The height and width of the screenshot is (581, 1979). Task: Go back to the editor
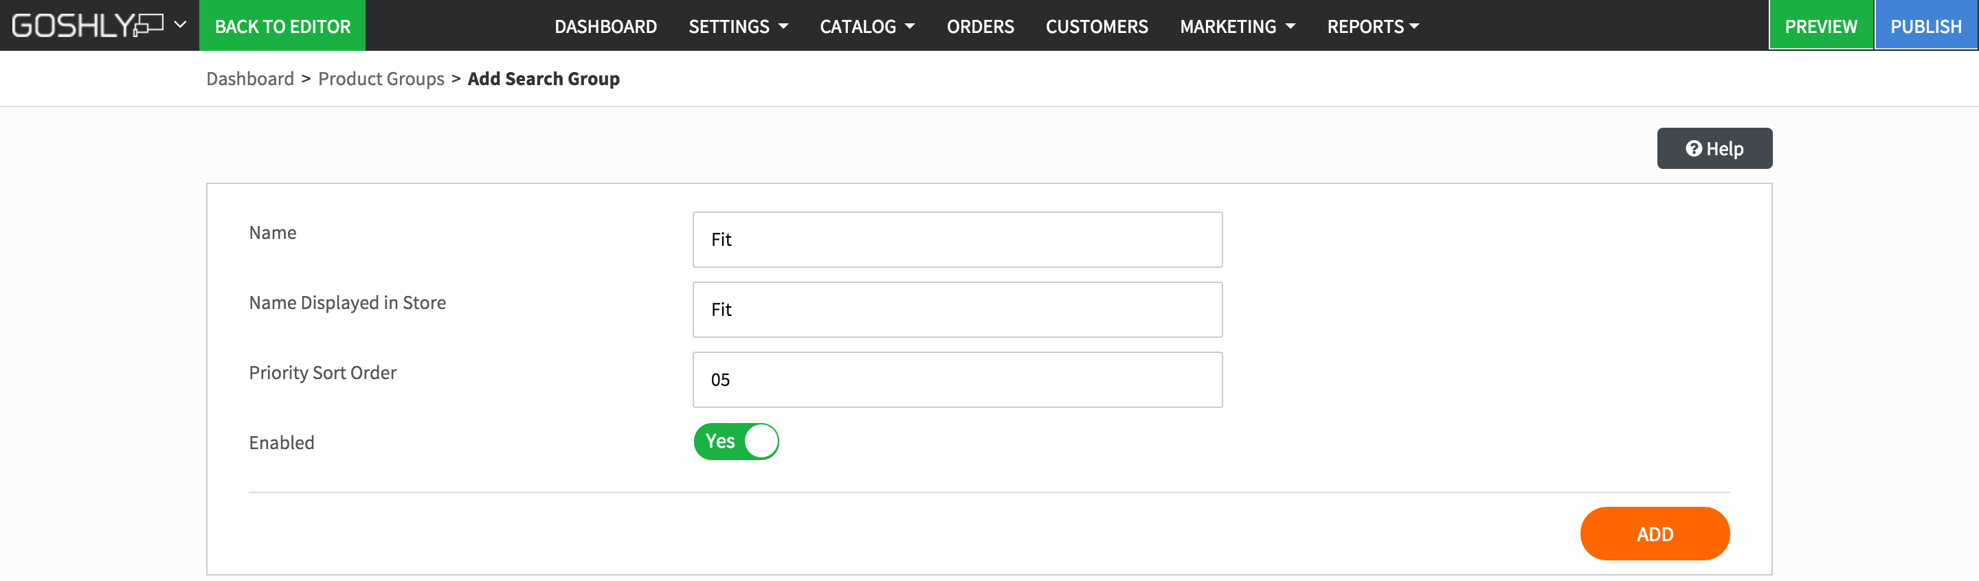(x=282, y=25)
